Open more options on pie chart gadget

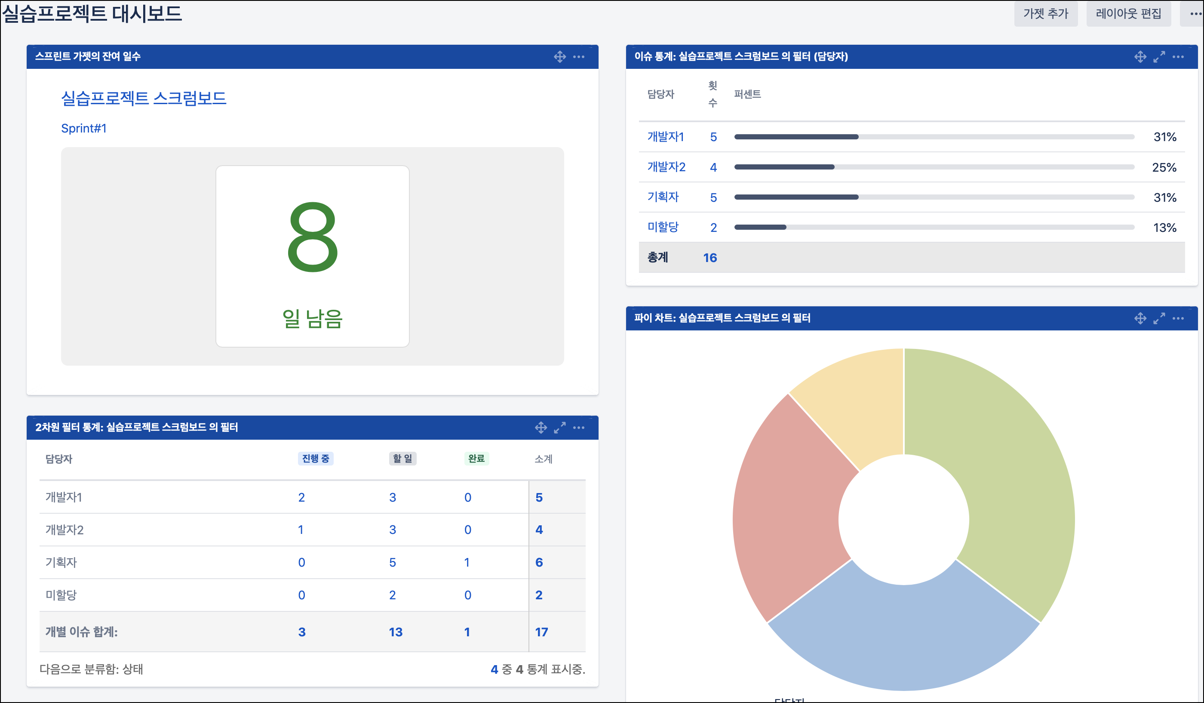point(1178,318)
